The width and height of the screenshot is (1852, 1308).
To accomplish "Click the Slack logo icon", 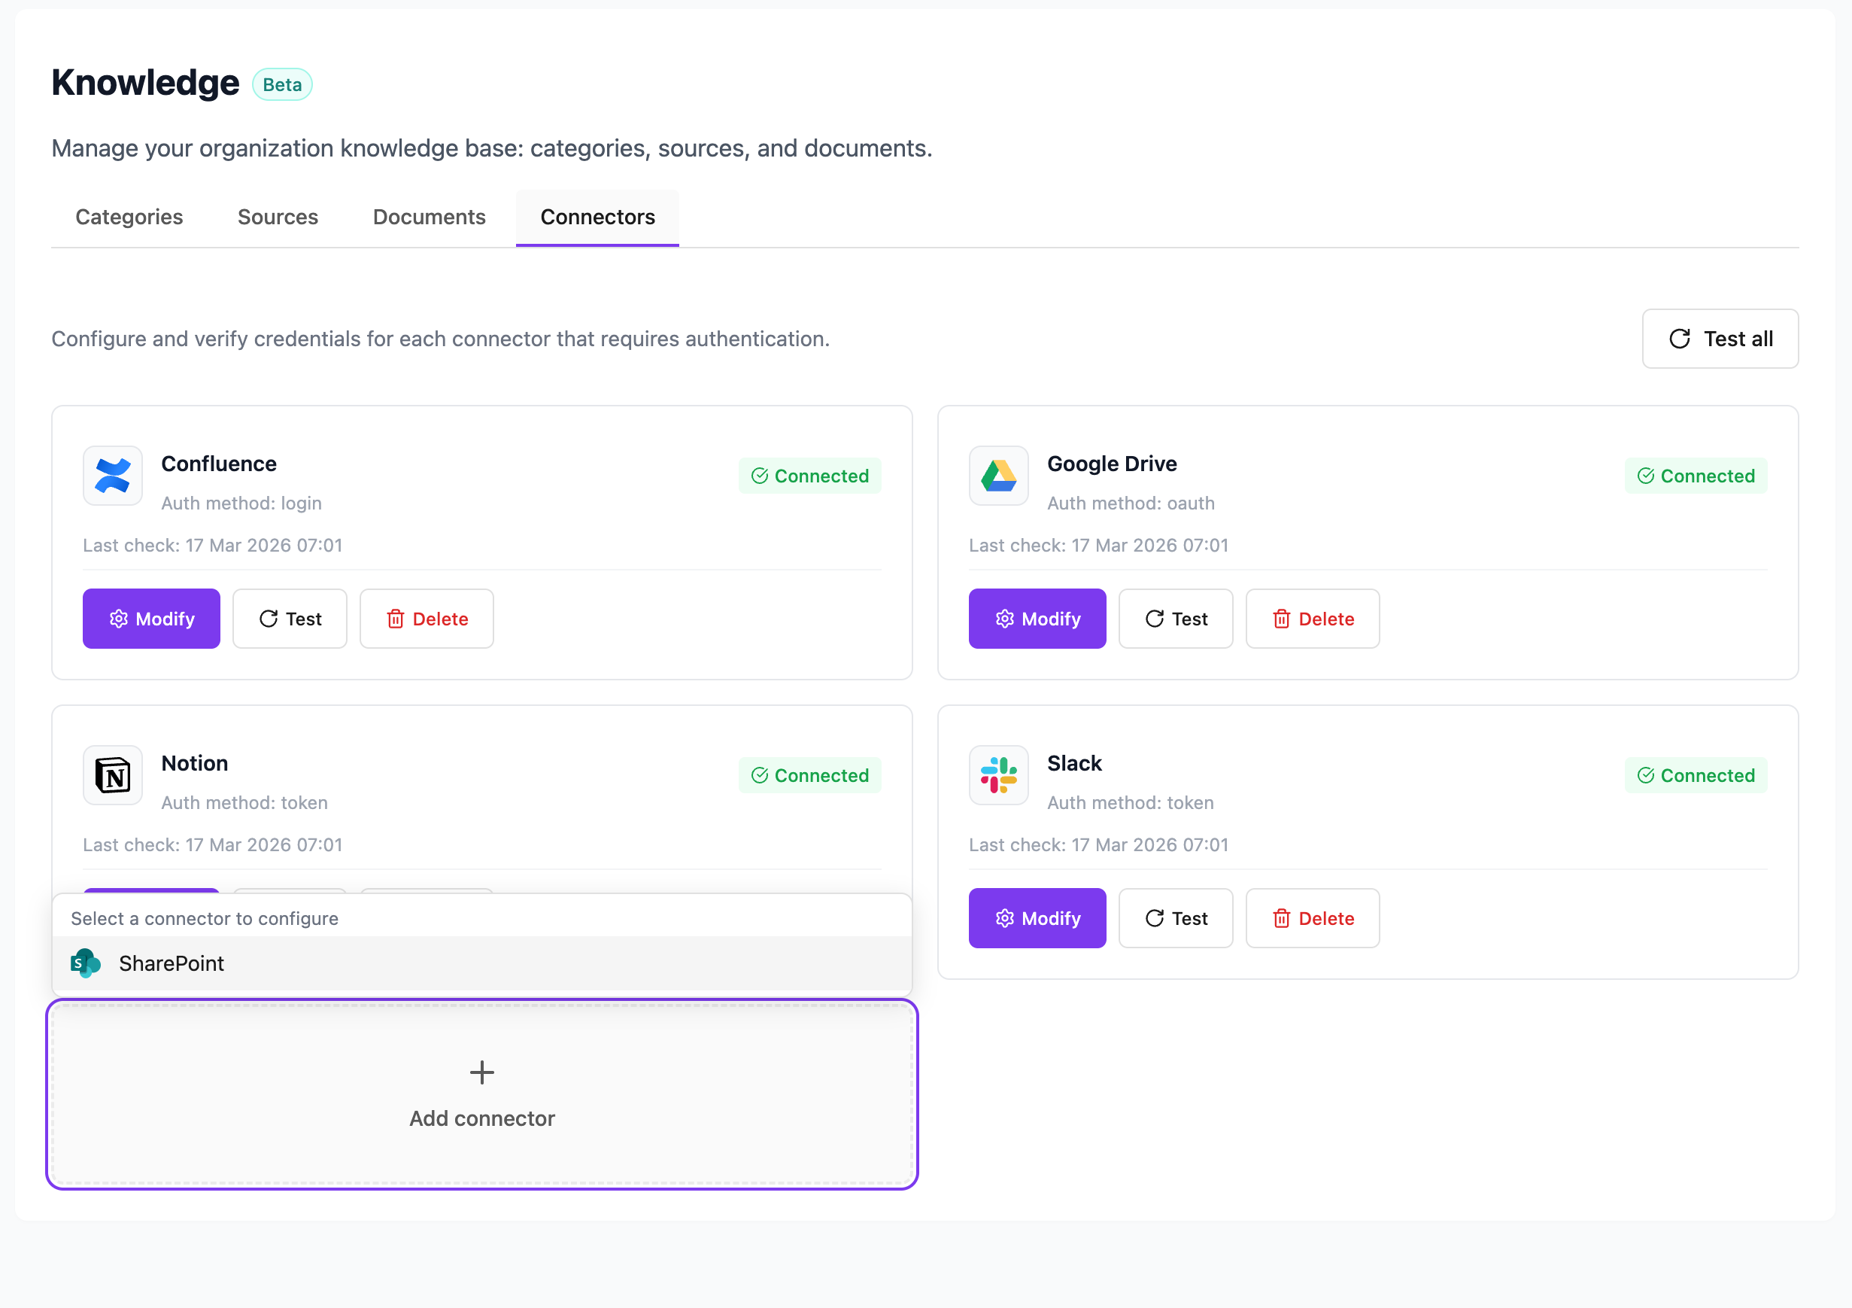I will point(997,775).
